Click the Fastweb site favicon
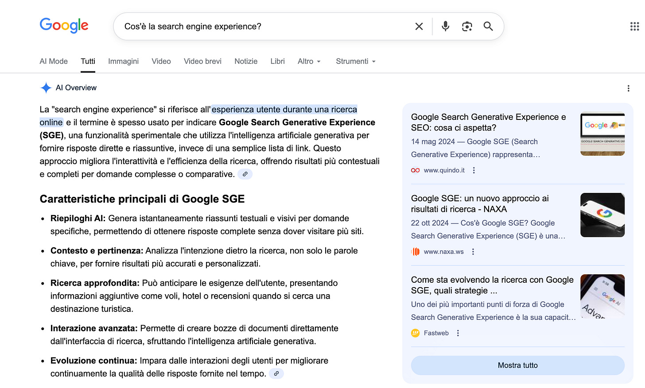645x388 pixels. point(416,333)
